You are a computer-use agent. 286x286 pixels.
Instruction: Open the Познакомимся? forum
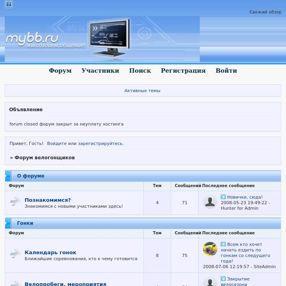(48, 200)
